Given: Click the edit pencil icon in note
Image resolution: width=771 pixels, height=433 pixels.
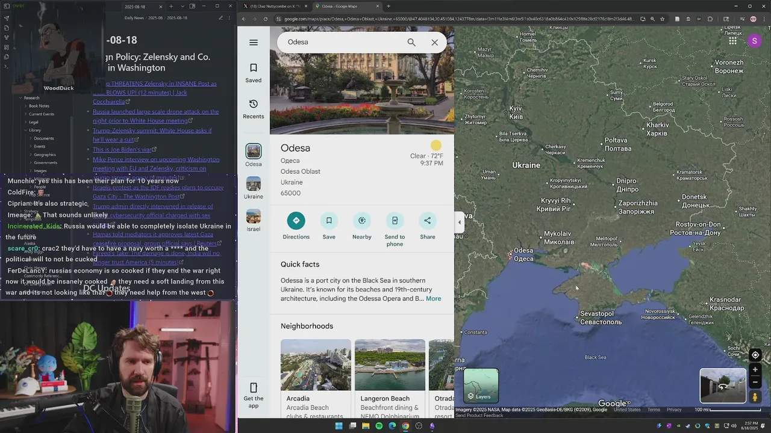Looking at the screenshot, I should click(x=221, y=18).
